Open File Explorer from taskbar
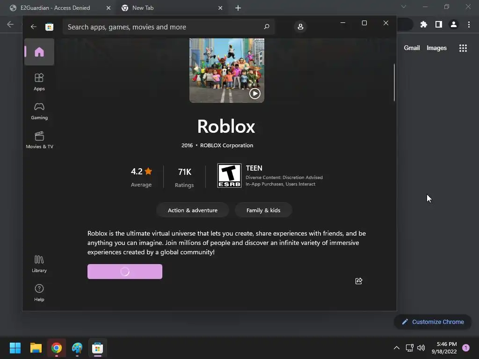This screenshot has width=479, height=359. [36, 348]
